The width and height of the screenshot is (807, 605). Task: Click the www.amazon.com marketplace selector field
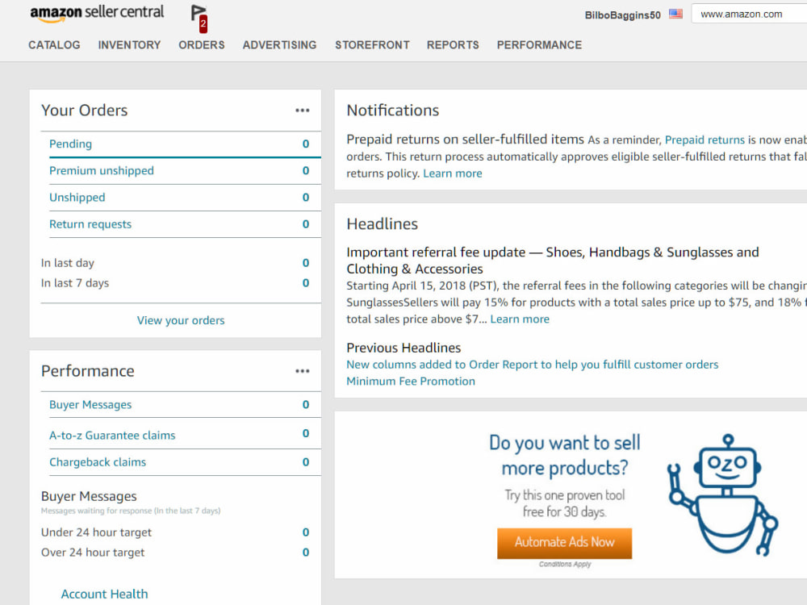749,14
